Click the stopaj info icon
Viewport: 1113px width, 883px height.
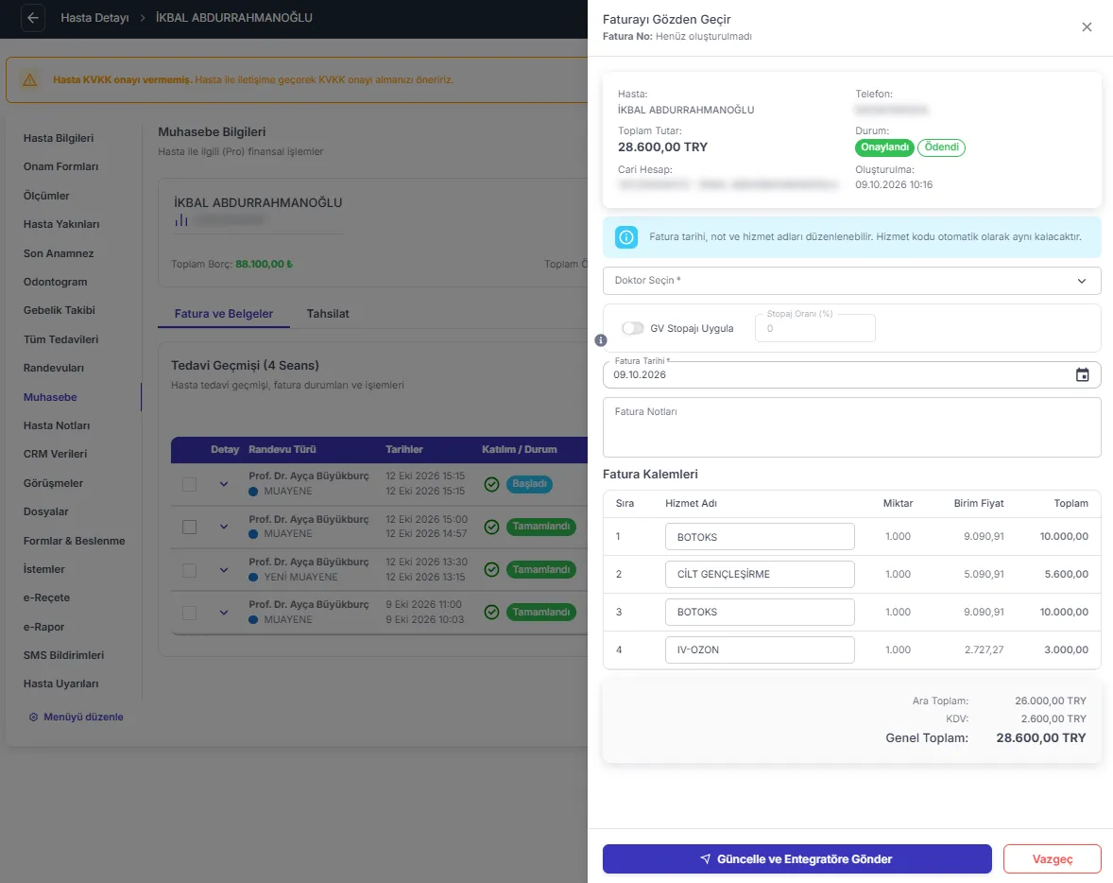(x=601, y=340)
